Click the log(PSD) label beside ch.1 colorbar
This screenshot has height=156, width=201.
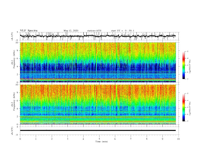tap(190, 67)
